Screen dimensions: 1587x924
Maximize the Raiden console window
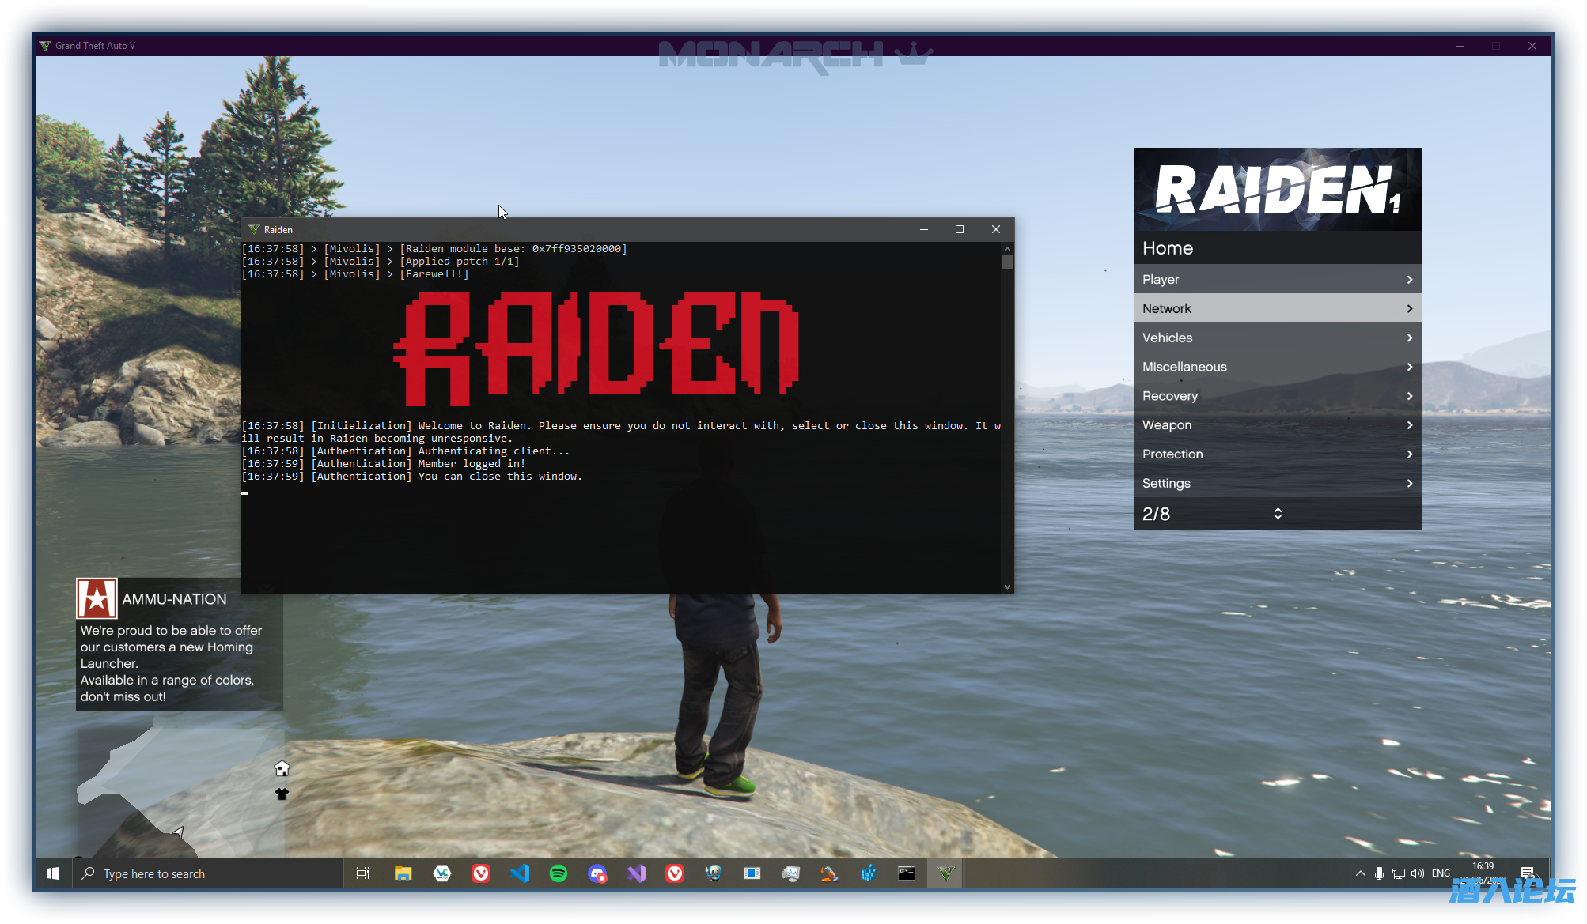(x=960, y=229)
